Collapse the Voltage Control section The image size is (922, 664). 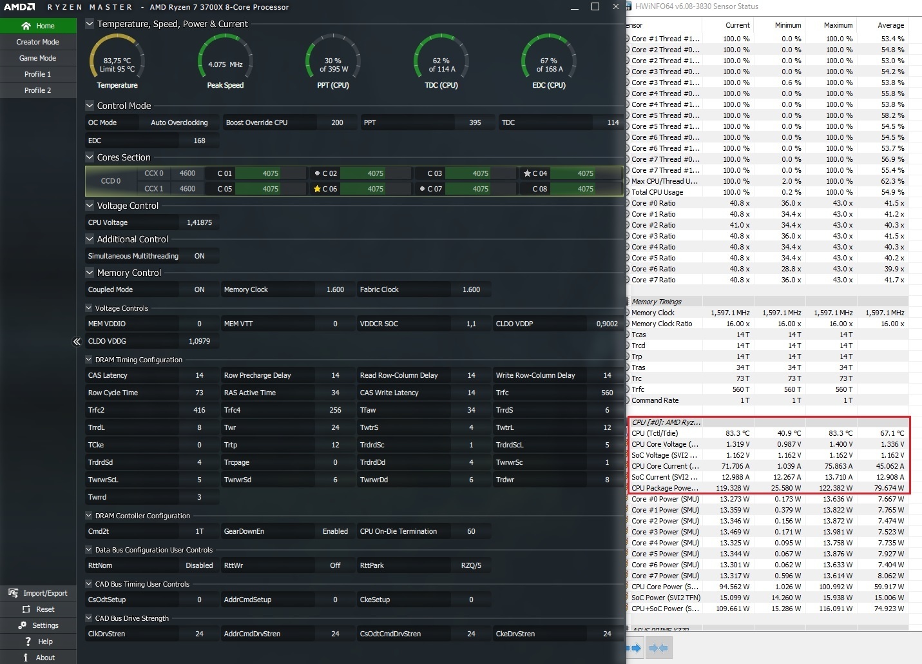coord(90,206)
